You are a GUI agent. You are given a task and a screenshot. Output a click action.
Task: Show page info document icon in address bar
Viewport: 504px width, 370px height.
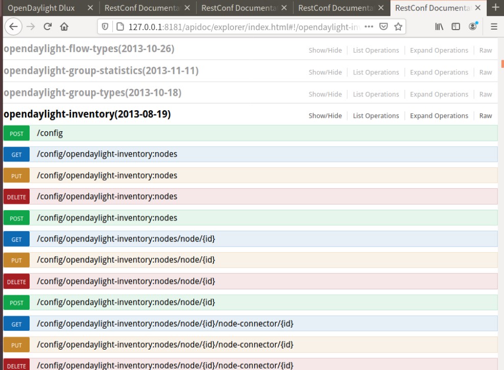click(x=120, y=27)
